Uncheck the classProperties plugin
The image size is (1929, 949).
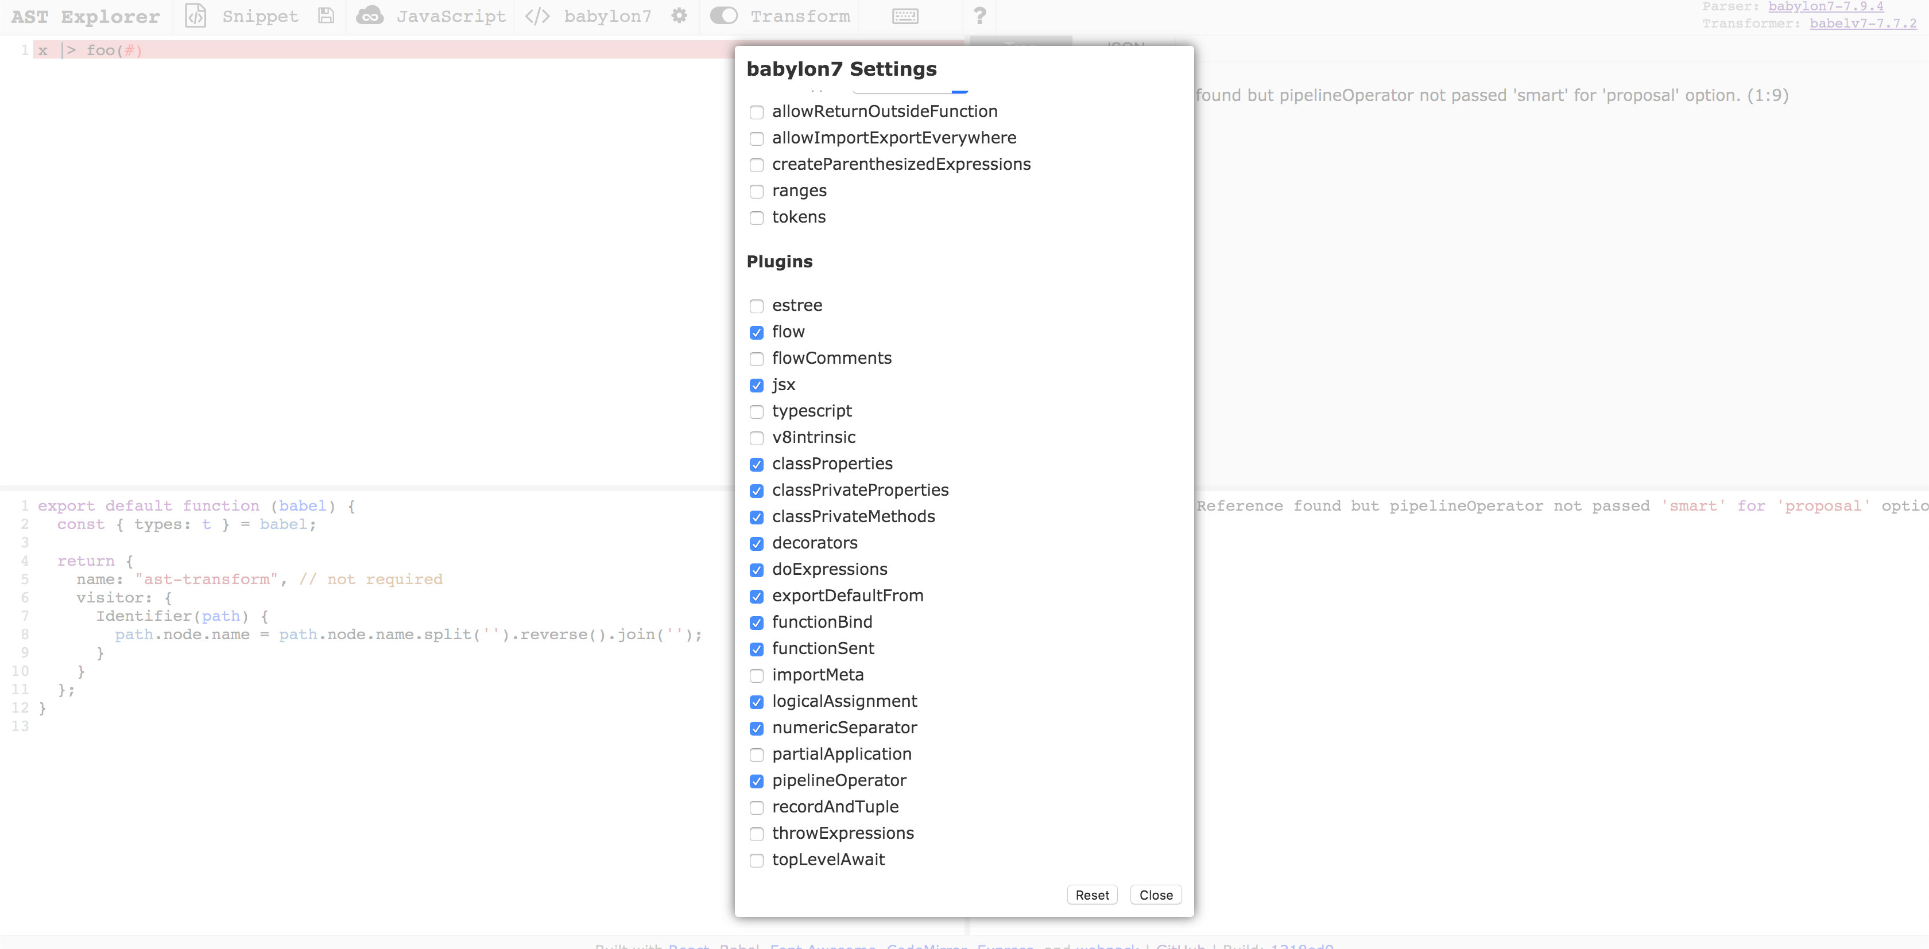coord(756,465)
